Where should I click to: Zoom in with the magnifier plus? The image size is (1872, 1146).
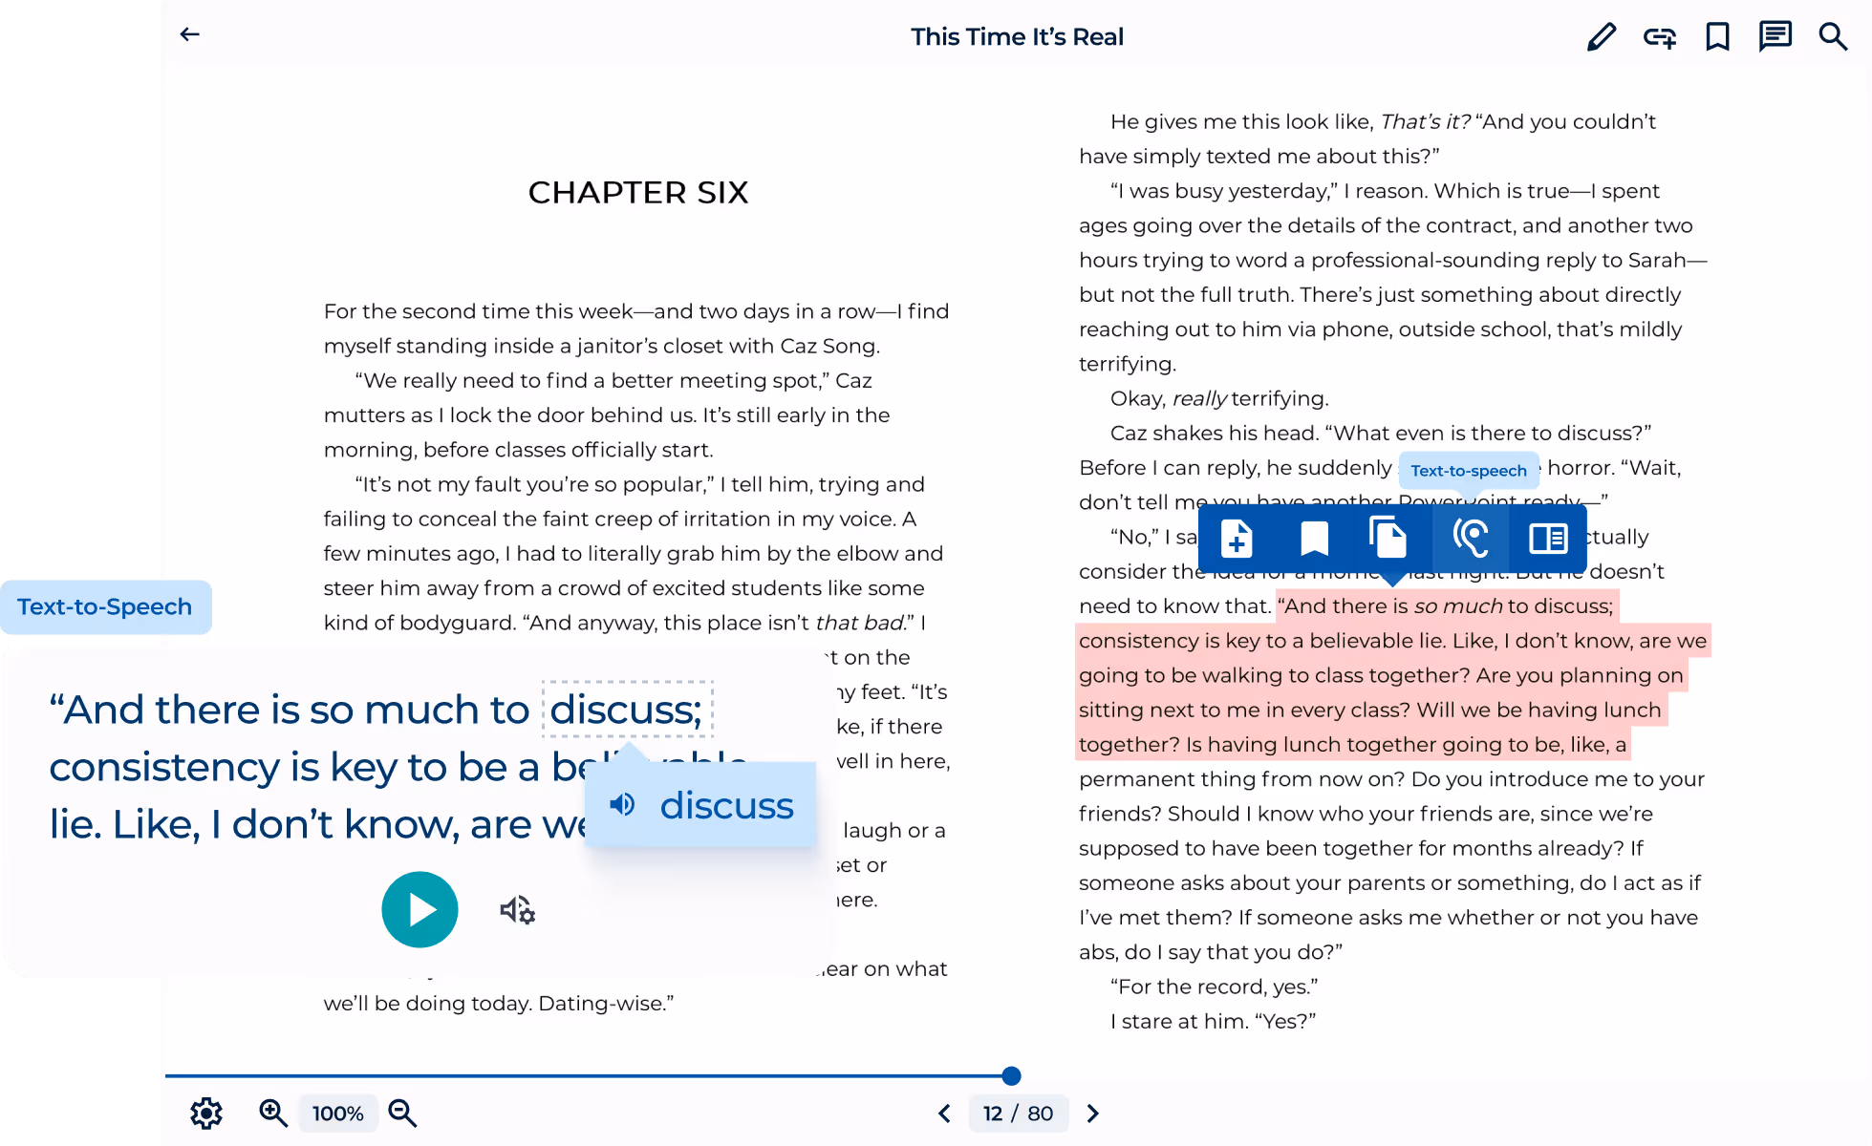273,1113
